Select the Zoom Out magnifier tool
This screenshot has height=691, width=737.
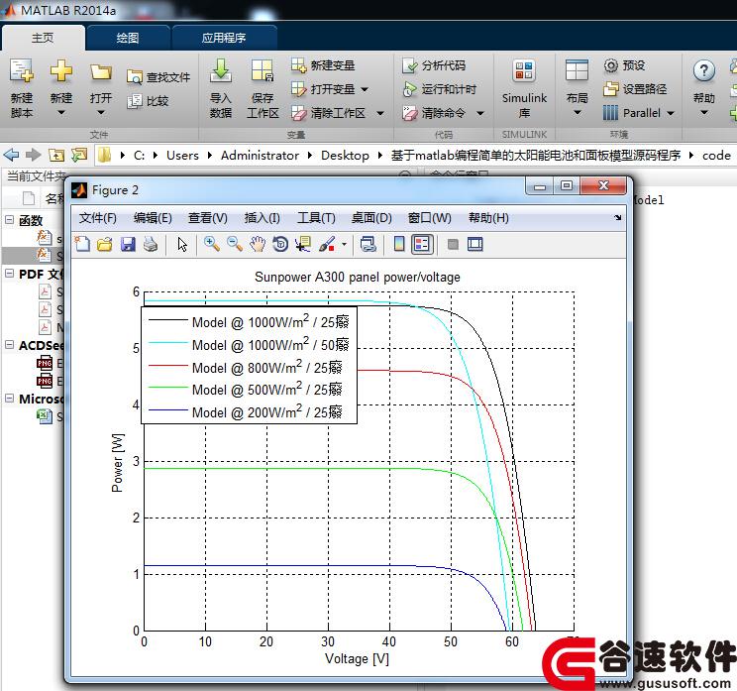pos(235,244)
